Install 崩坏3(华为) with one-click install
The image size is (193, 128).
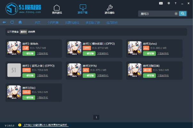[89, 76]
